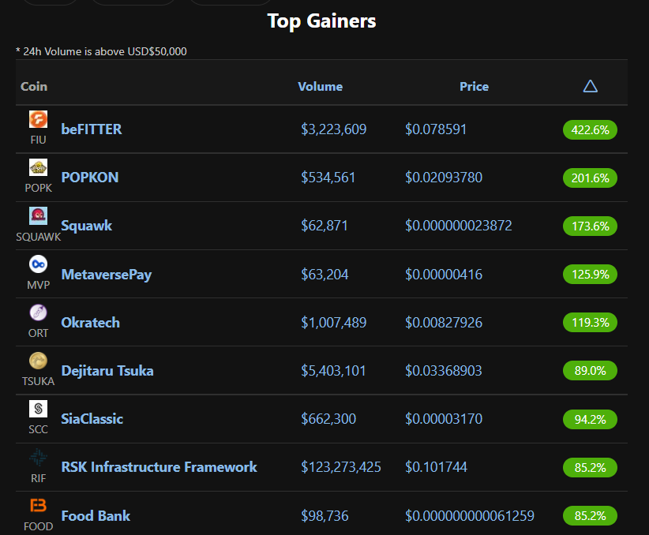Click the 125.9% gain badge
This screenshot has width=649, height=535.
[x=590, y=275]
